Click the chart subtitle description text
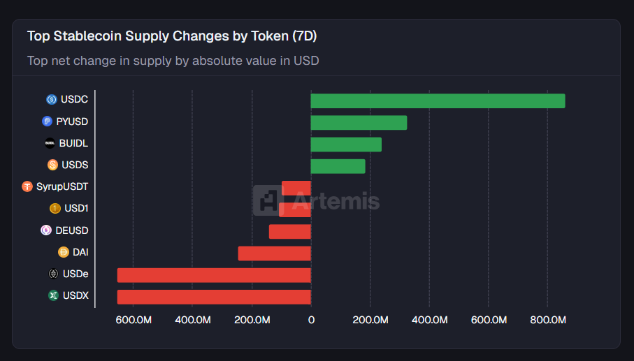The width and height of the screenshot is (634, 361). (173, 61)
